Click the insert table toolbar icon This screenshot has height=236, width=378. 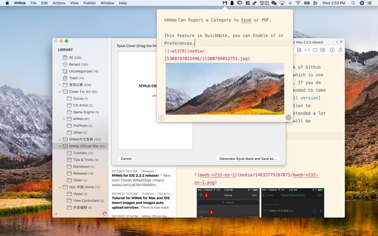click(x=323, y=50)
